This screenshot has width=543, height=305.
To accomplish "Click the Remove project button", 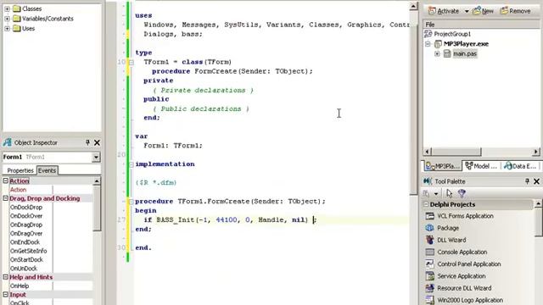I will (515, 11).
